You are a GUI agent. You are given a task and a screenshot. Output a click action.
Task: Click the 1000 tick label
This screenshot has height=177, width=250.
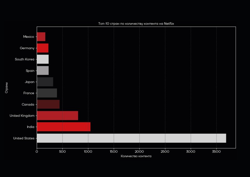(x=88, y=151)
